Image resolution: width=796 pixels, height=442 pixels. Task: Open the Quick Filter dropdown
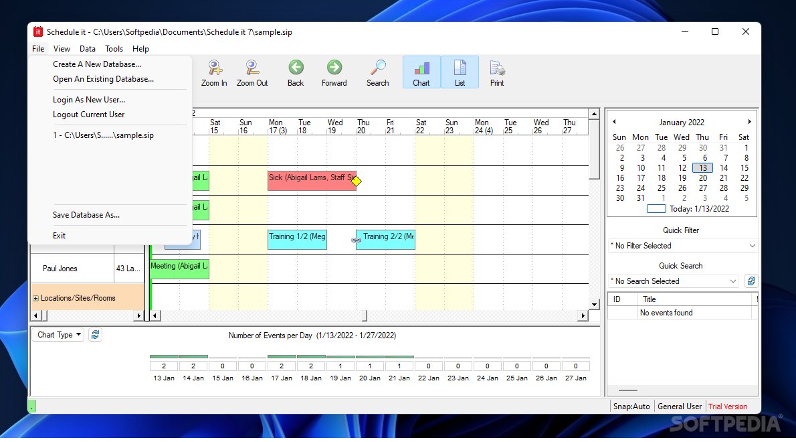[x=683, y=246]
